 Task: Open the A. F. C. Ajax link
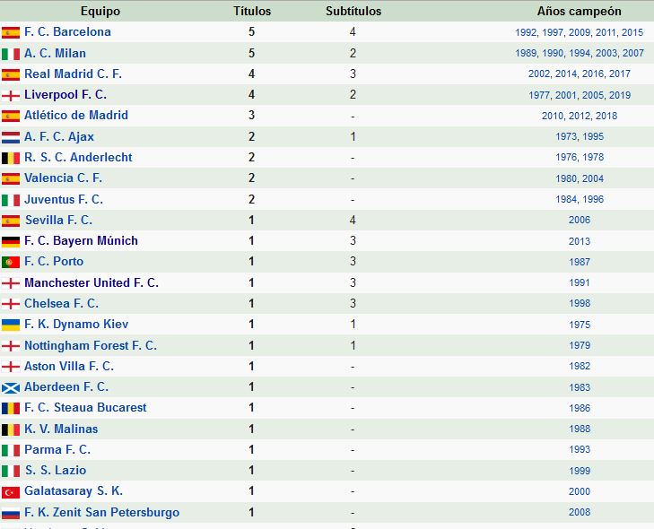point(59,136)
